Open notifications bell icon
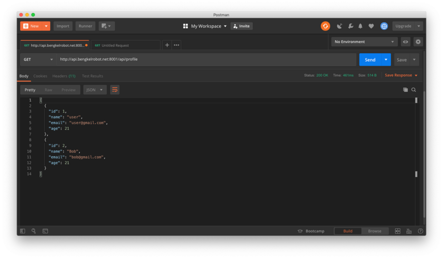 click(360, 26)
